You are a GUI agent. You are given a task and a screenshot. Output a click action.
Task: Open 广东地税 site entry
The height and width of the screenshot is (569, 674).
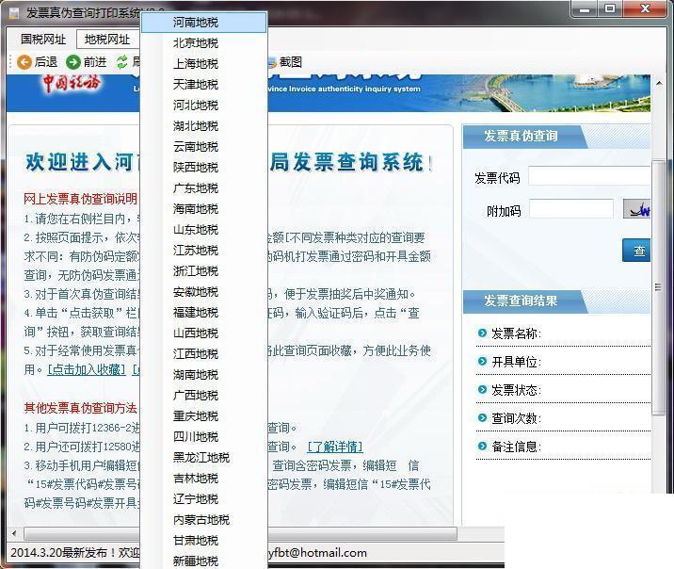[x=203, y=188]
